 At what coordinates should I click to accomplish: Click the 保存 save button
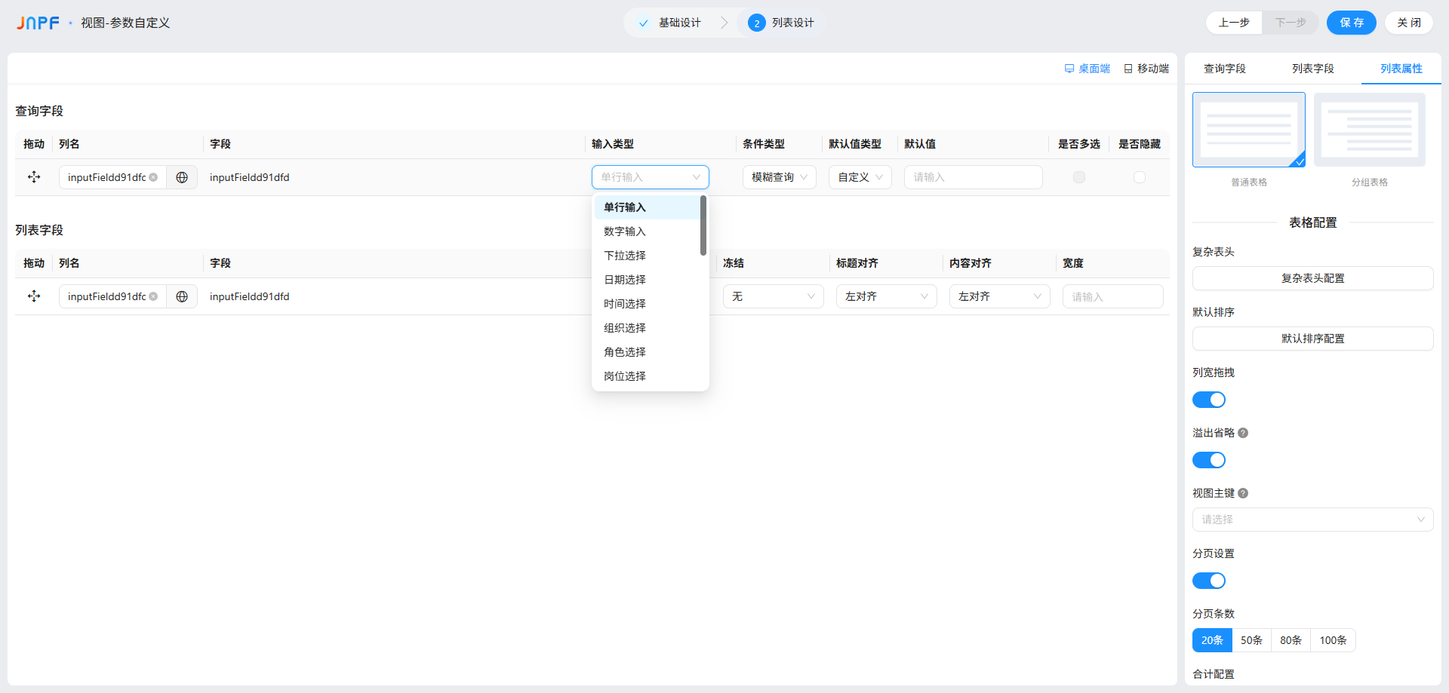point(1351,23)
